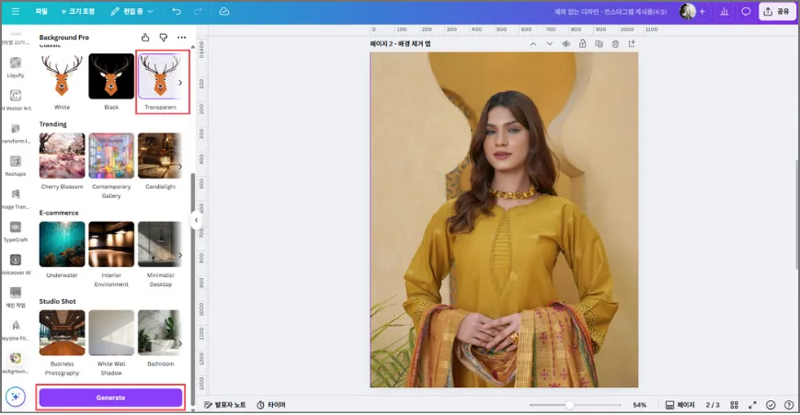Open the help question mark icon

pyautogui.click(x=789, y=405)
